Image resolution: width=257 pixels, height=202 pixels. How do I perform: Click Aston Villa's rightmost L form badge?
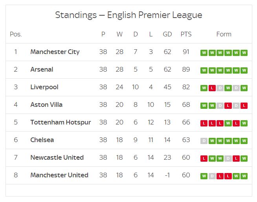click(244, 106)
